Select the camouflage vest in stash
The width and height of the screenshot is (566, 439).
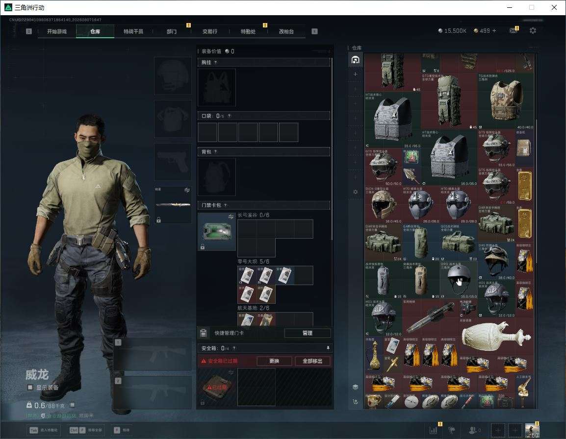506,101
